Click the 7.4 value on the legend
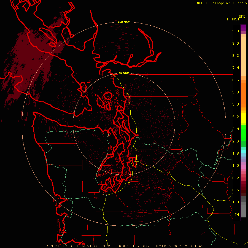 236,68
